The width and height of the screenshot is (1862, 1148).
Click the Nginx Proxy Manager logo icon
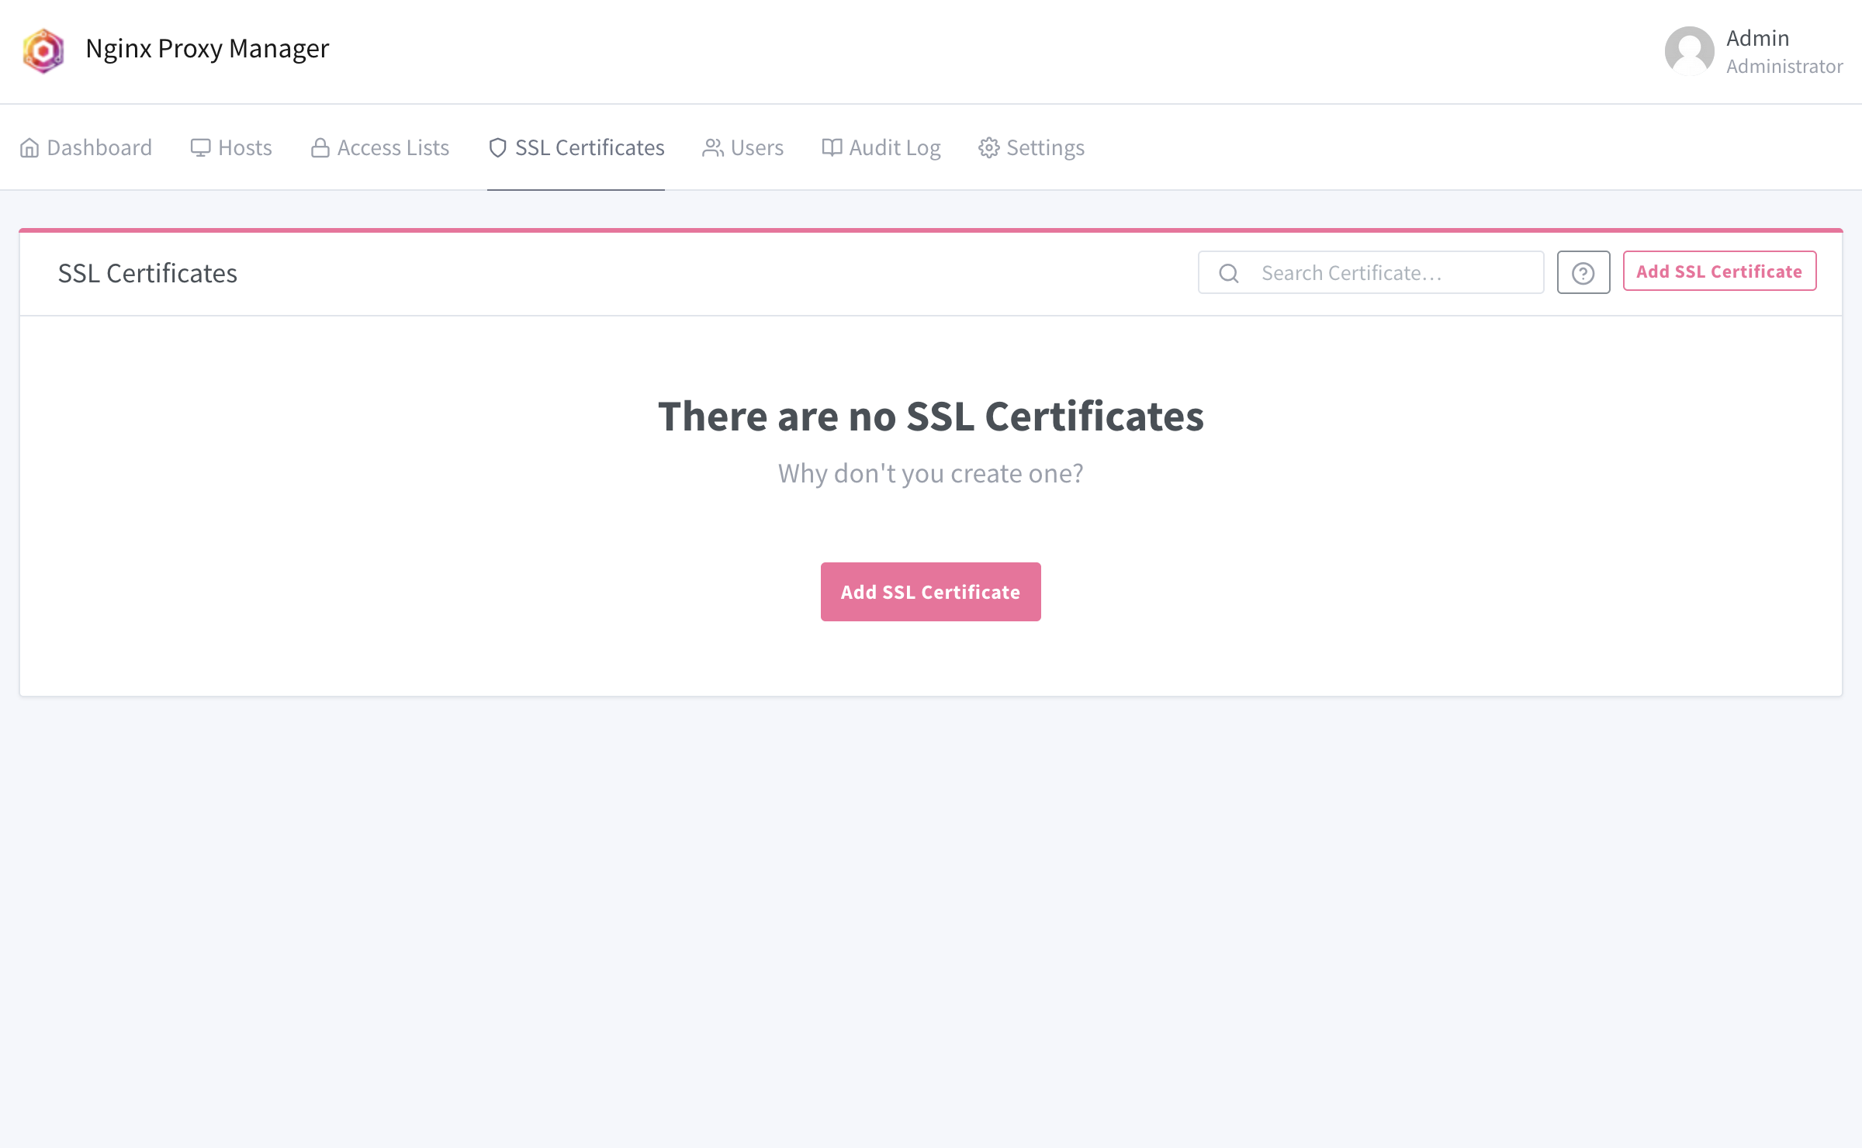pos(43,50)
